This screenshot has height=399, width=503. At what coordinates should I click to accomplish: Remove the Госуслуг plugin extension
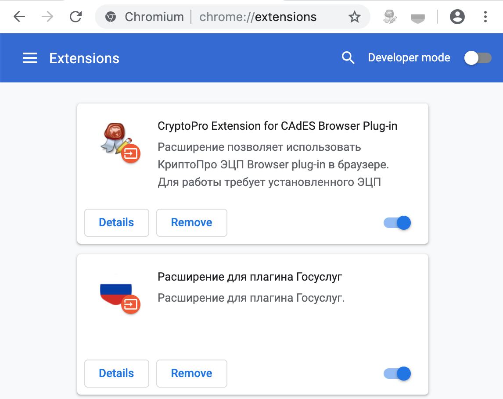(191, 374)
